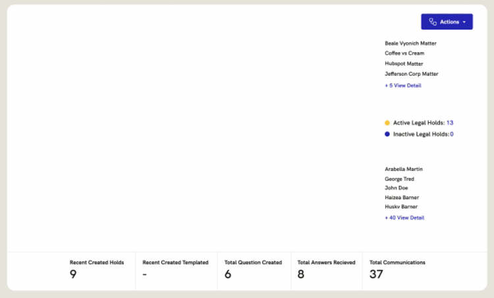
Task: Select the Coffee vs Cream matter
Action: coord(404,53)
